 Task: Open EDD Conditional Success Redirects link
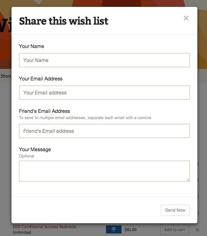[44, 227]
